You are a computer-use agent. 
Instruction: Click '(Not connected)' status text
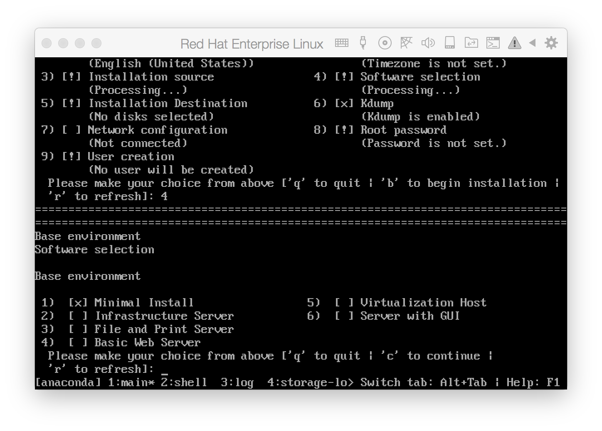138,143
